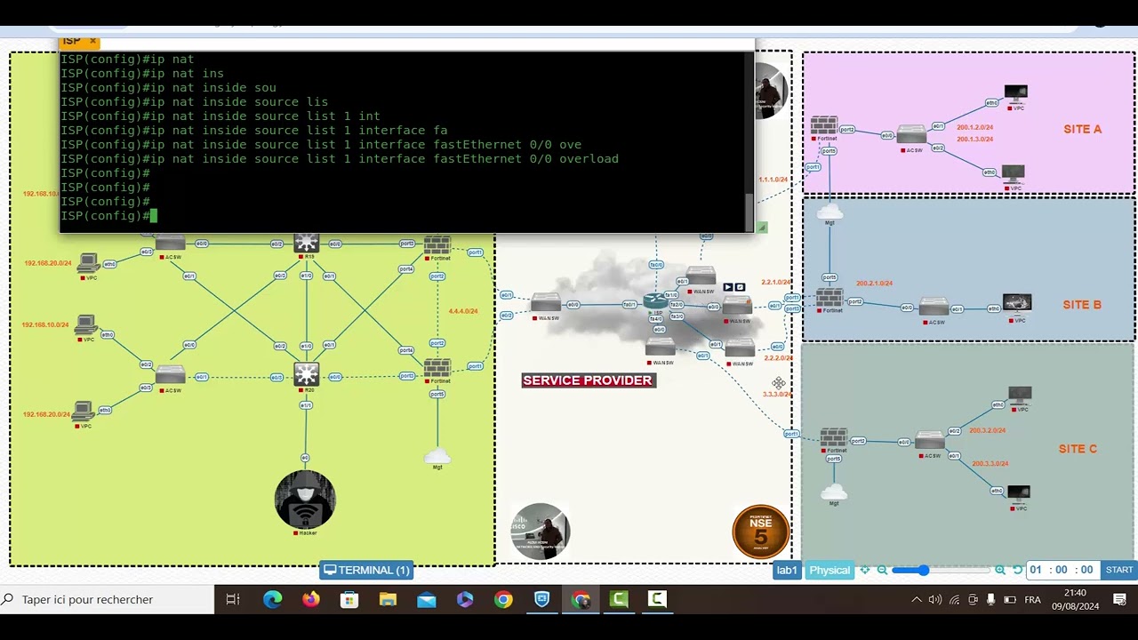
Task: Open Microsoft Edge from the taskbar
Action: (272, 599)
